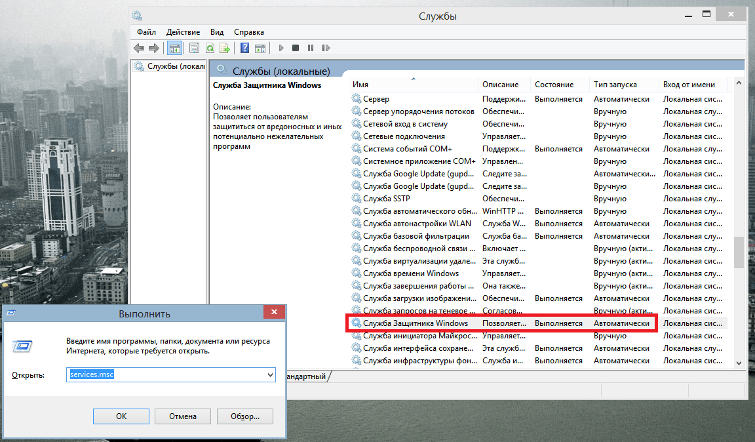This screenshot has height=442, width=755.
Task: Expand the Открыть combo box dropdown arrow
Action: coord(270,374)
